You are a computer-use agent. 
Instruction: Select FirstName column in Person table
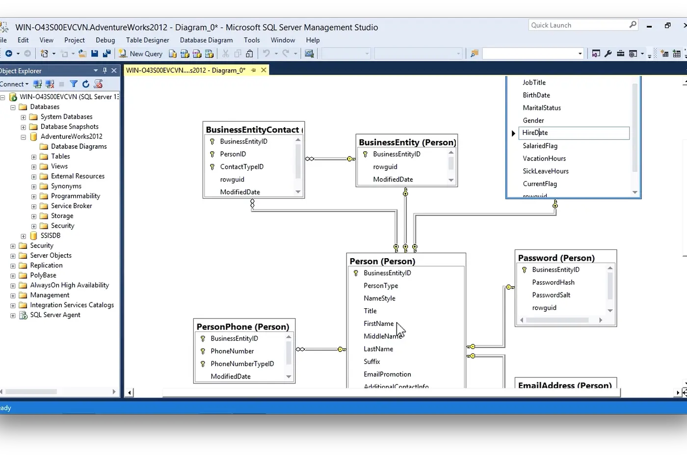[378, 323]
